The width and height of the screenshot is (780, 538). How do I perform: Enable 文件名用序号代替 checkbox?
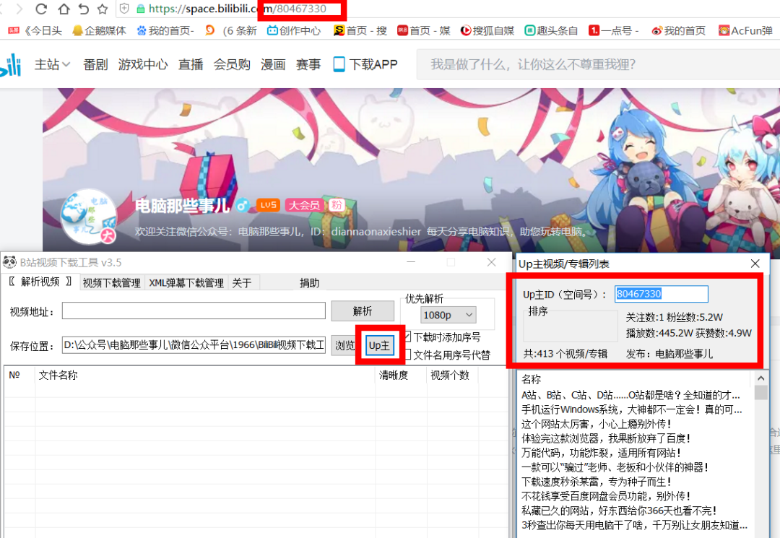coord(408,355)
